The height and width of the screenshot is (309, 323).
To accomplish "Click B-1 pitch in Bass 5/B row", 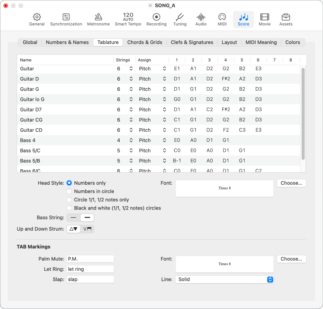I will (x=177, y=161).
